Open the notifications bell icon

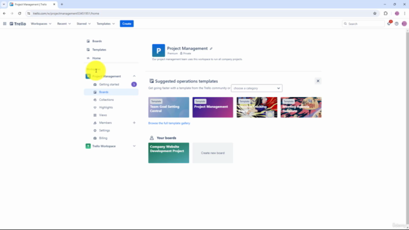click(389, 24)
